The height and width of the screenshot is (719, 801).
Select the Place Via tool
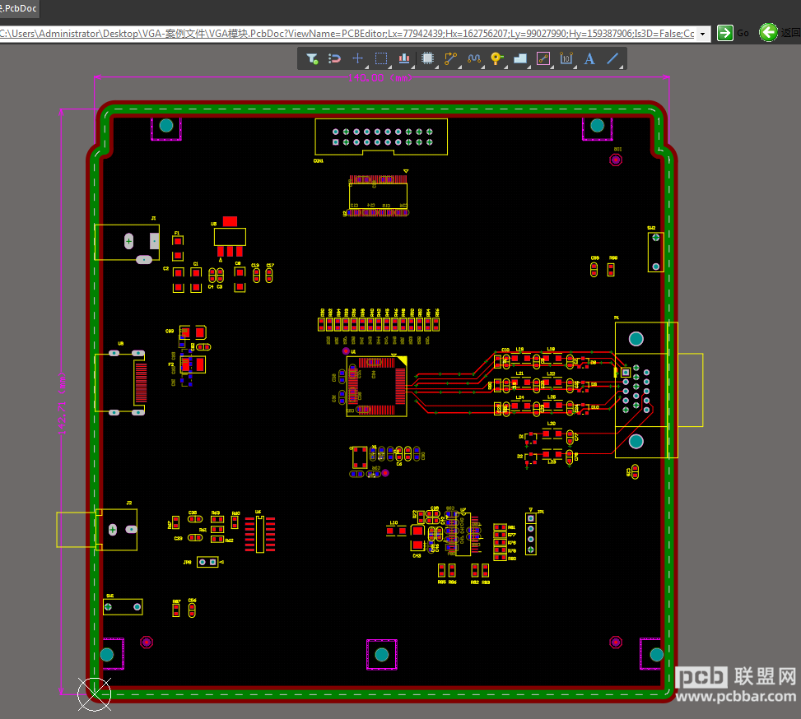tap(497, 58)
